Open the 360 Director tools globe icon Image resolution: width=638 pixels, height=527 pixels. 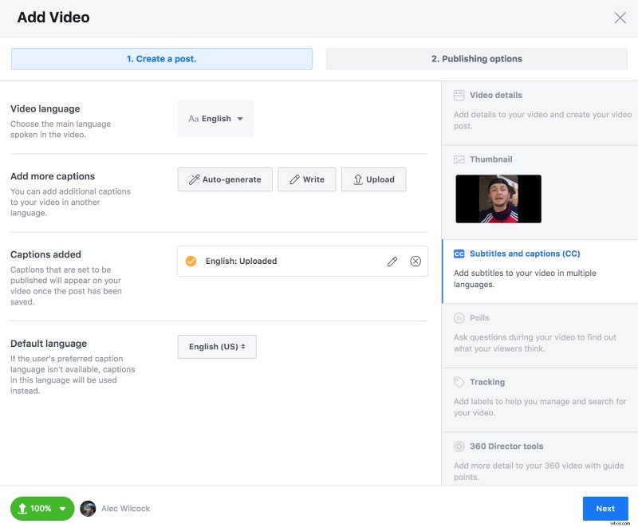[x=459, y=446]
